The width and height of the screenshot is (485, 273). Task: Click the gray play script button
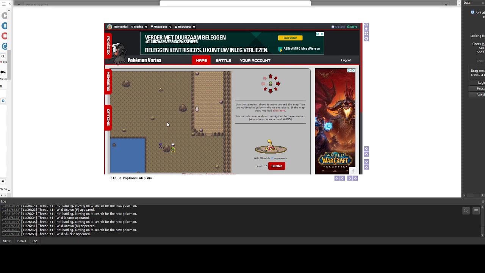pyautogui.click(x=5, y=16)
